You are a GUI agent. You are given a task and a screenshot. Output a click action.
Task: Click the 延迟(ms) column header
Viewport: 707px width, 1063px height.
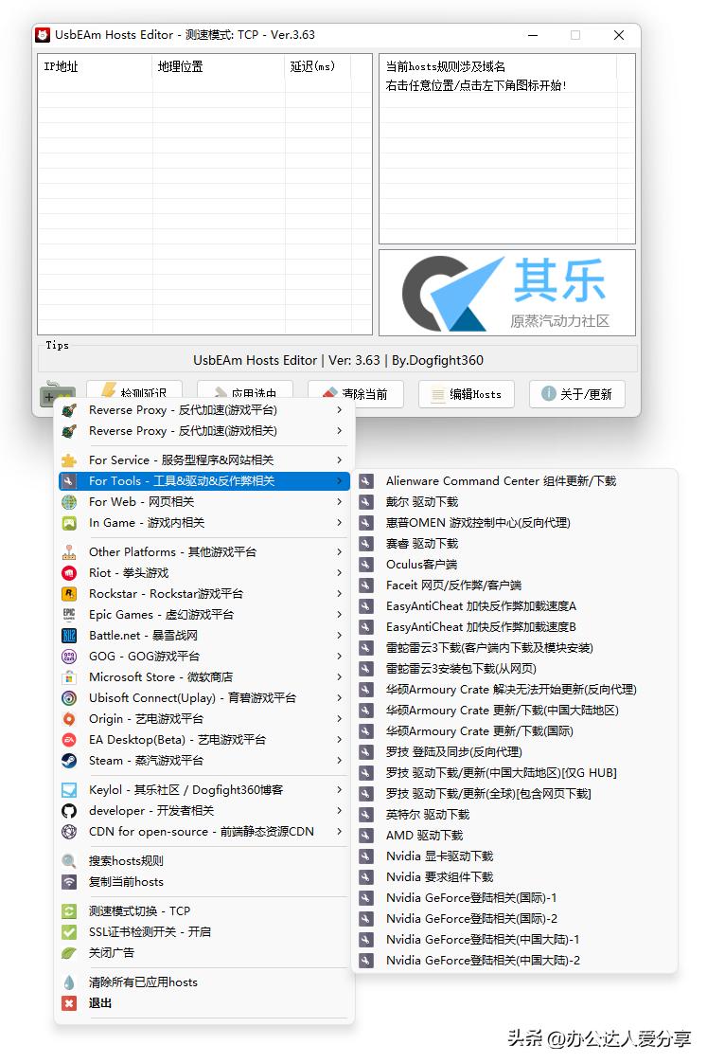point(318,66)
